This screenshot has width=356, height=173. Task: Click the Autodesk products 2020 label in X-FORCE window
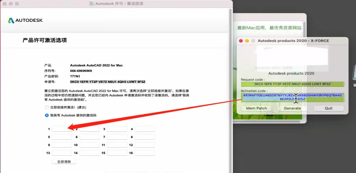tap(291, 73)
